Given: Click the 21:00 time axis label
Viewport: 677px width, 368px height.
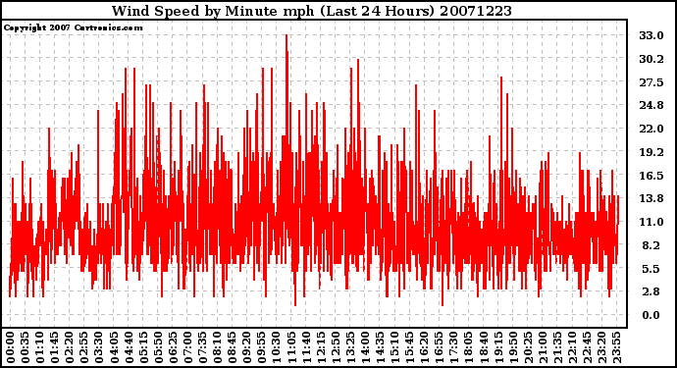Looking at the screenshot, I should click(x=543, y=347).
